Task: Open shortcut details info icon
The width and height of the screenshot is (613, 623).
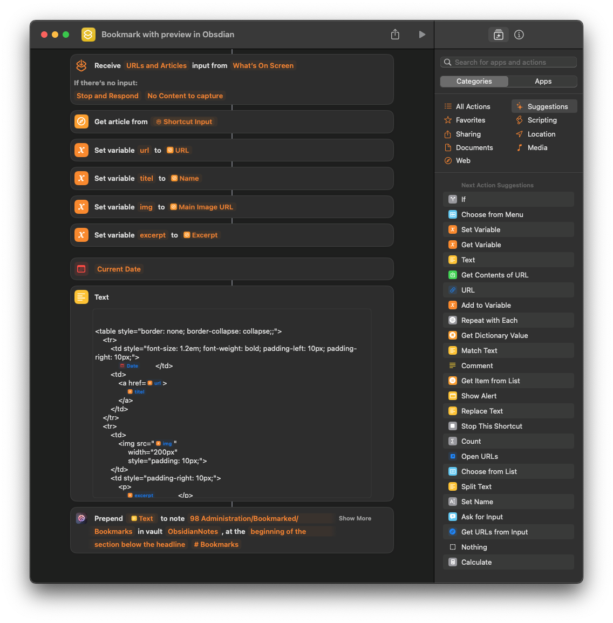Action: pos(519,35)
